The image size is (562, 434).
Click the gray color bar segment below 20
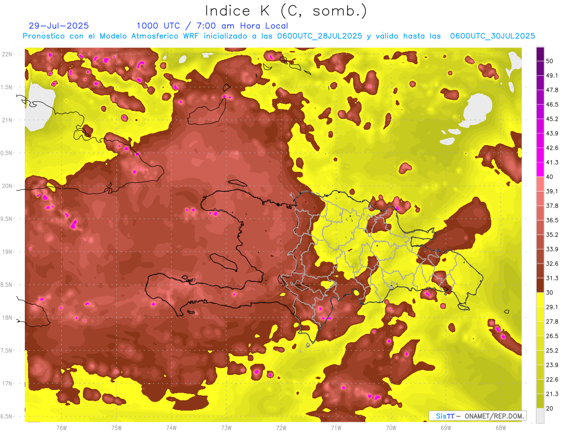[540, 416]
